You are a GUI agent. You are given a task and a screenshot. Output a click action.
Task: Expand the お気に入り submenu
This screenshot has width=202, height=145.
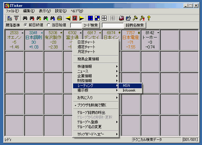coord(95,98)
